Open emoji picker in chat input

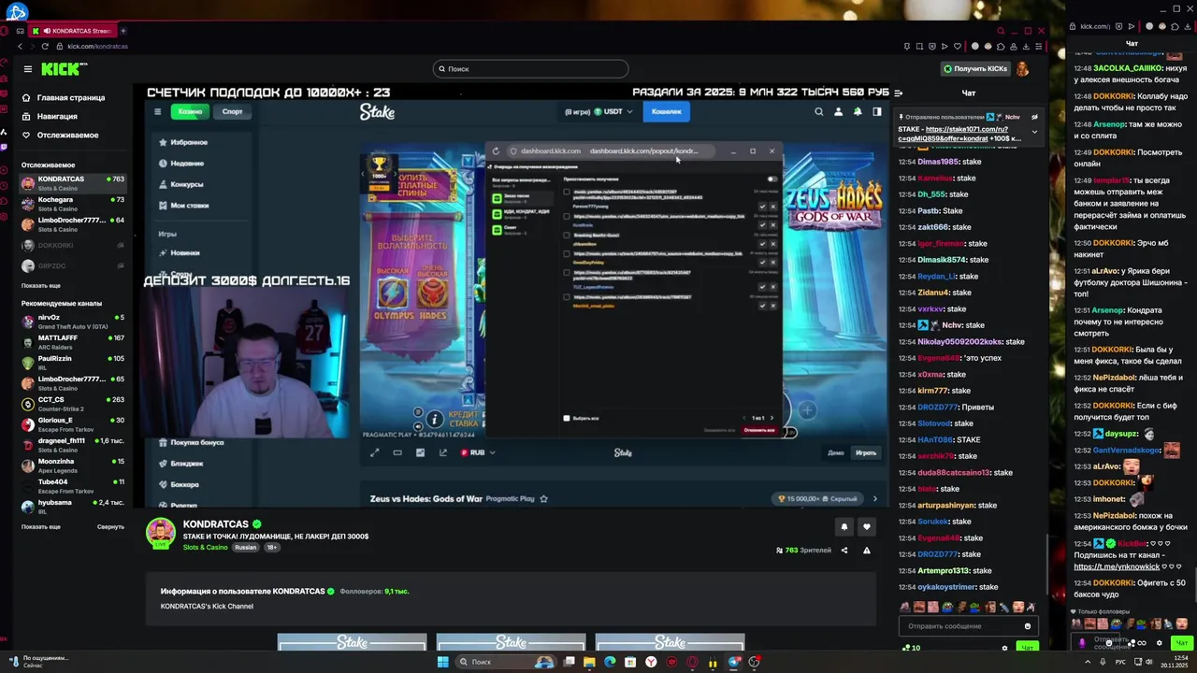1027,626
